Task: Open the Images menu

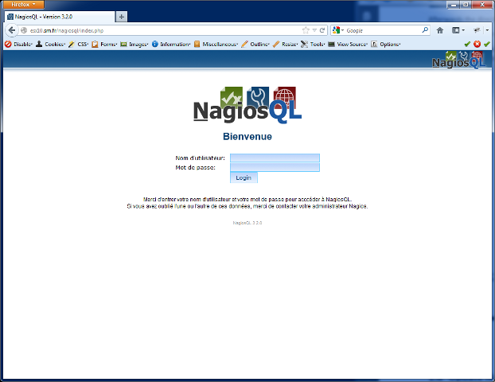Action: (x=134, y=45)
